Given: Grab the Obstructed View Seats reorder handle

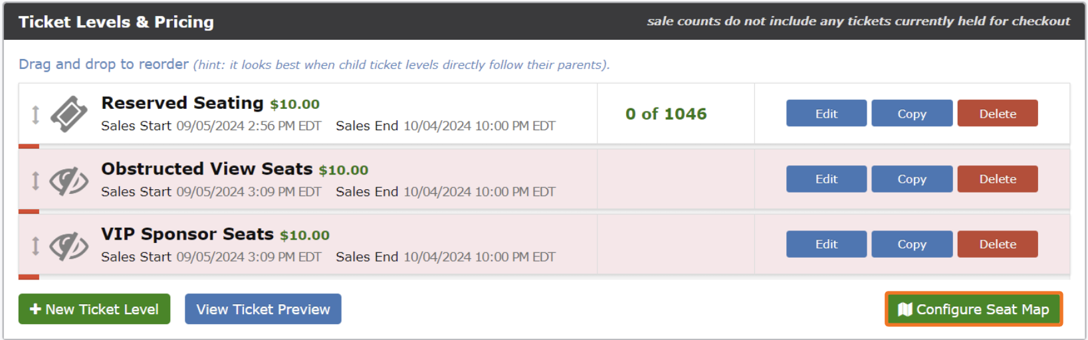Looking at the screenshot, I should point(36,180).
